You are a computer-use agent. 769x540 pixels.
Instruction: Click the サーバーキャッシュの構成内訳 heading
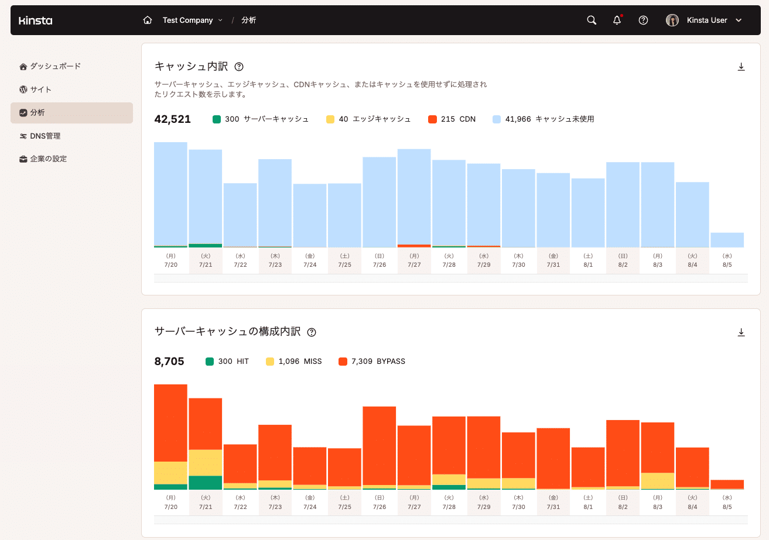pos(227,332)
